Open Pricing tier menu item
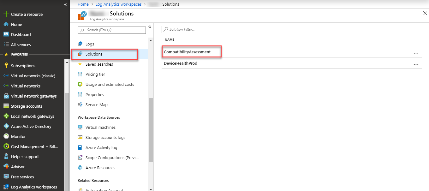429x191 pixels. coord(95,74)
